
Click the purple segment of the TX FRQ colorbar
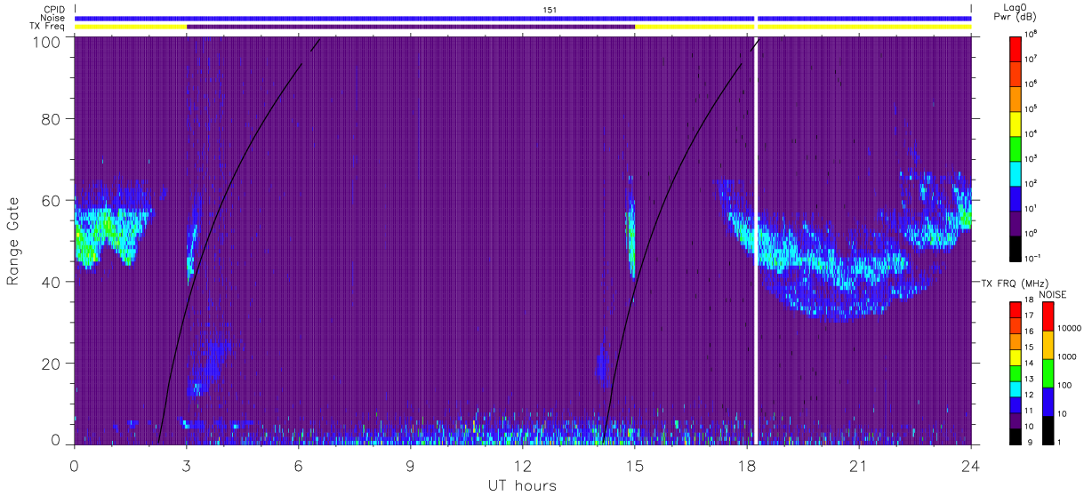pos(1016,420)
